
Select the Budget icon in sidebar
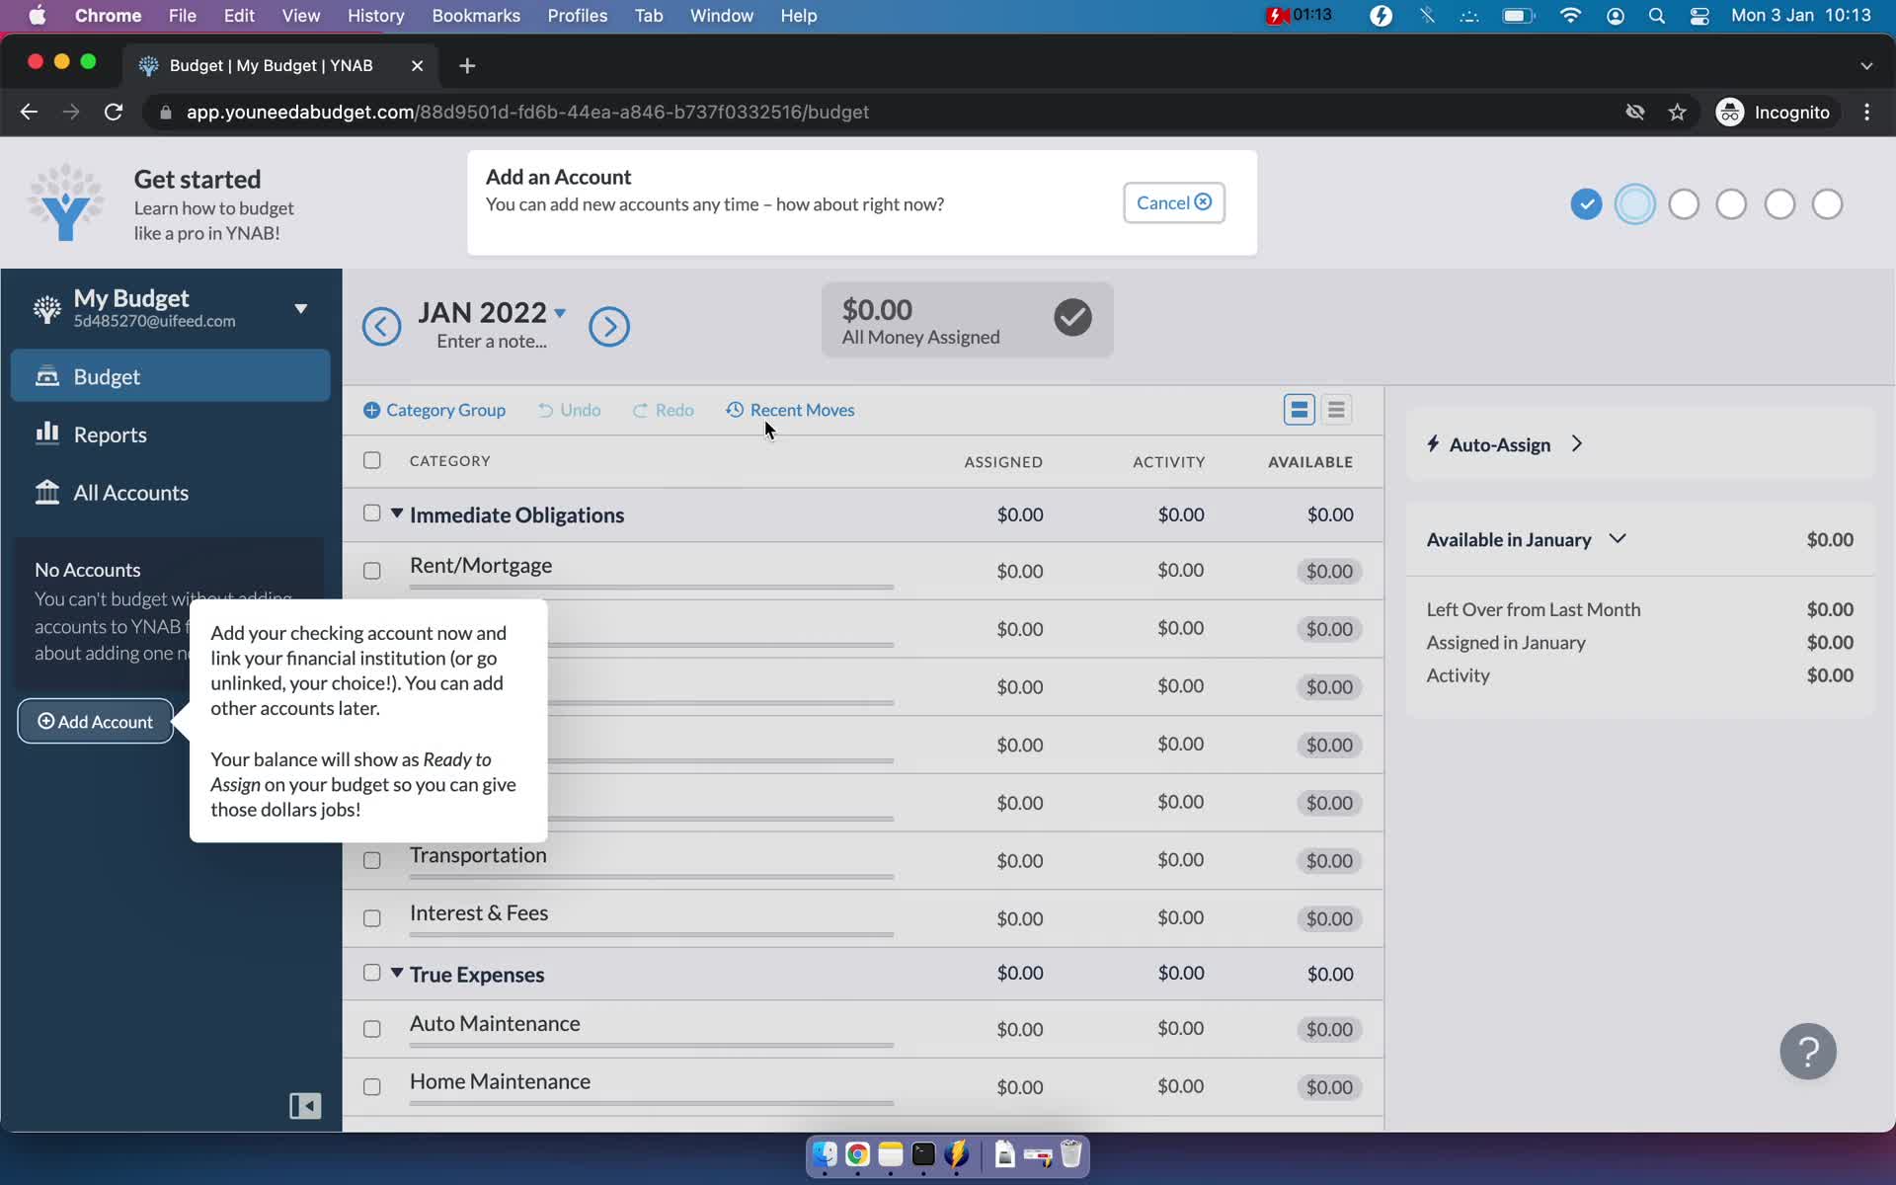46,375
